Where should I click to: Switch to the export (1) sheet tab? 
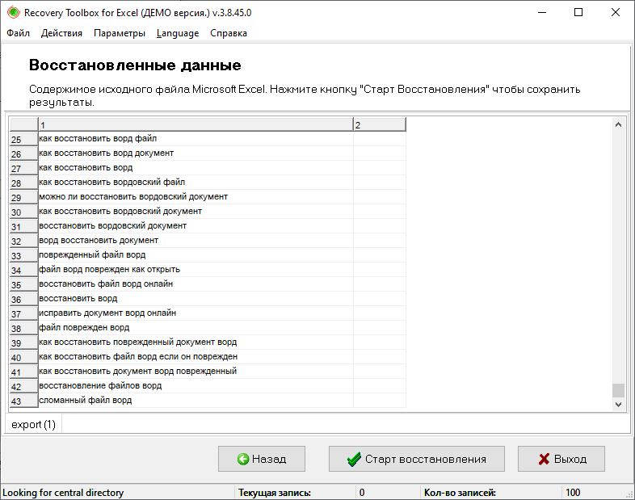tap(34, 424)
